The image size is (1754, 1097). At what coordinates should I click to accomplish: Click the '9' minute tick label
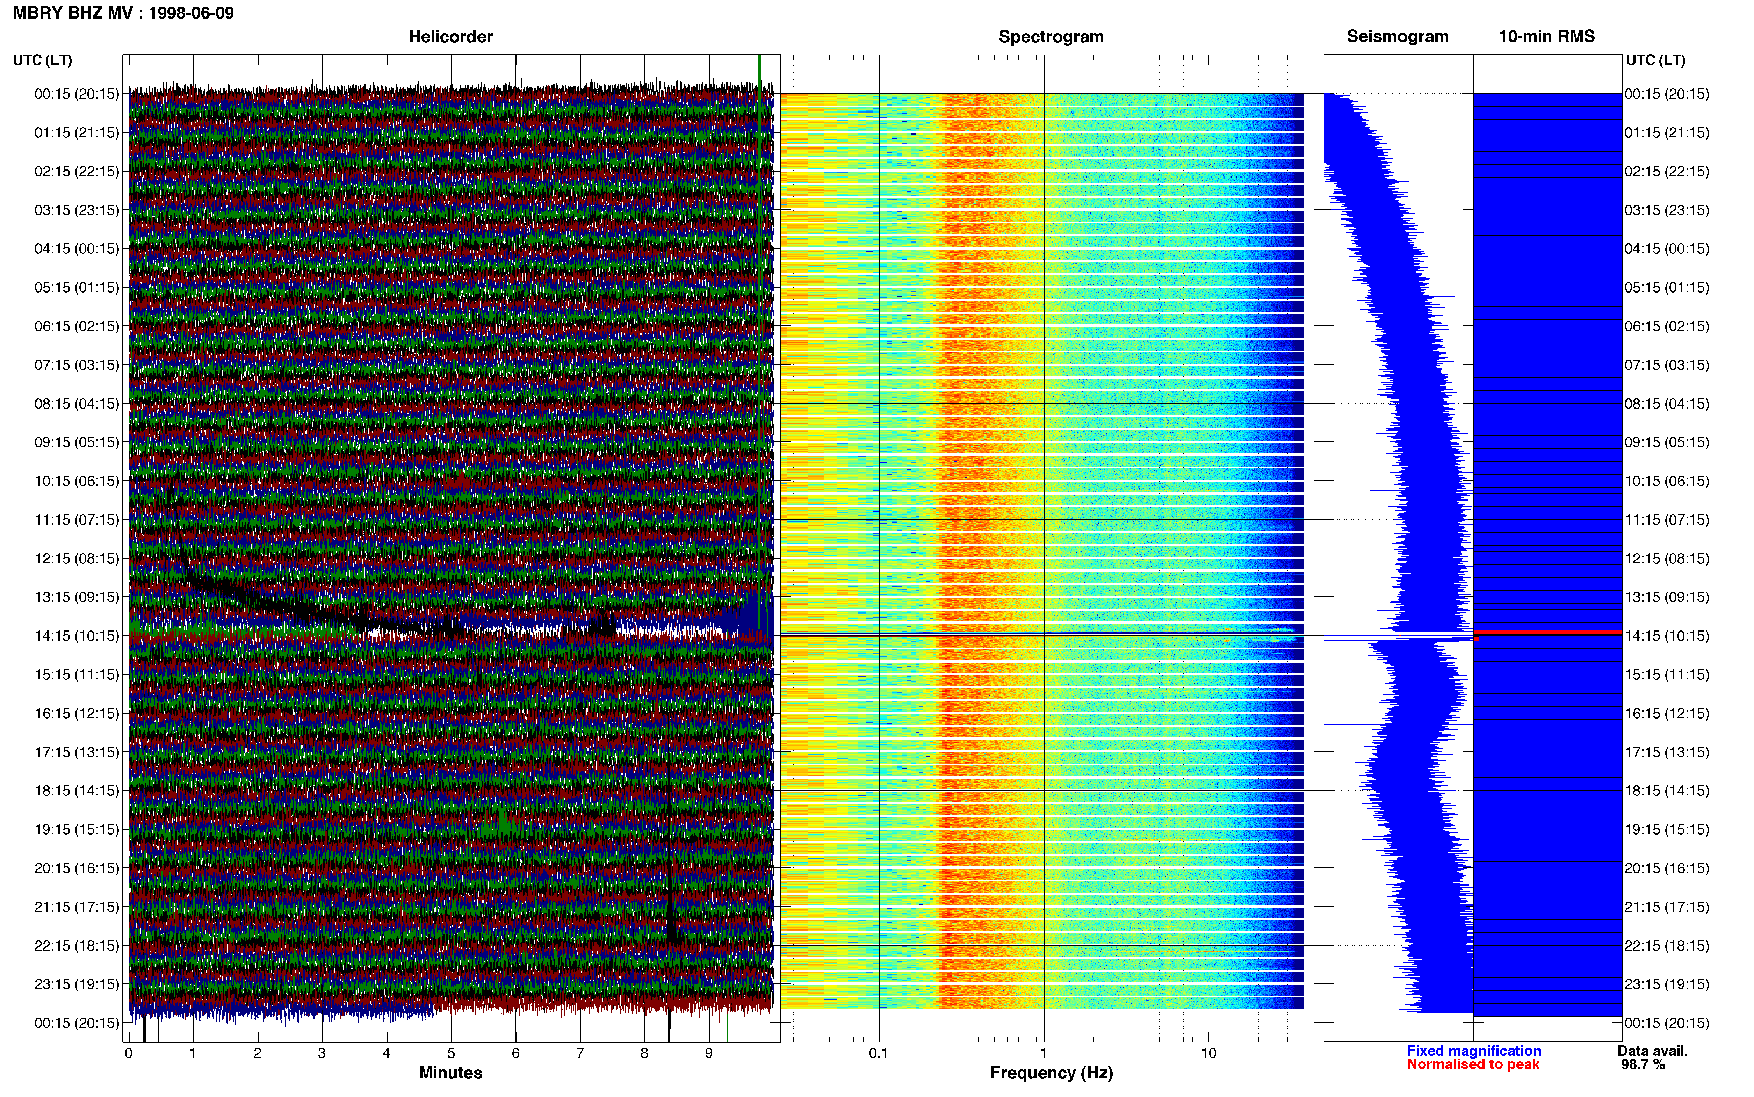(x=709, y=1053)
